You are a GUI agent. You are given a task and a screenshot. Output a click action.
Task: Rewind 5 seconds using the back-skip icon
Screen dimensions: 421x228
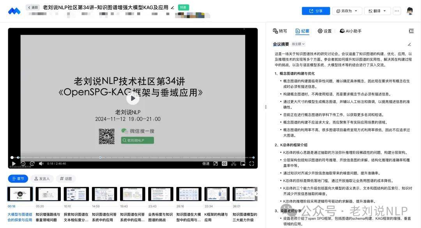tap(23, 164)
